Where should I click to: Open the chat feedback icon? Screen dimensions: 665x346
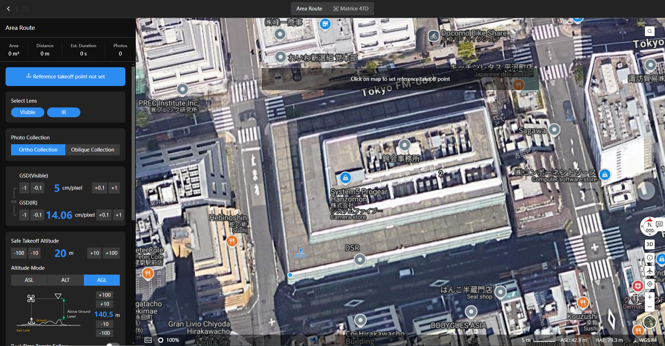point(659,225)
